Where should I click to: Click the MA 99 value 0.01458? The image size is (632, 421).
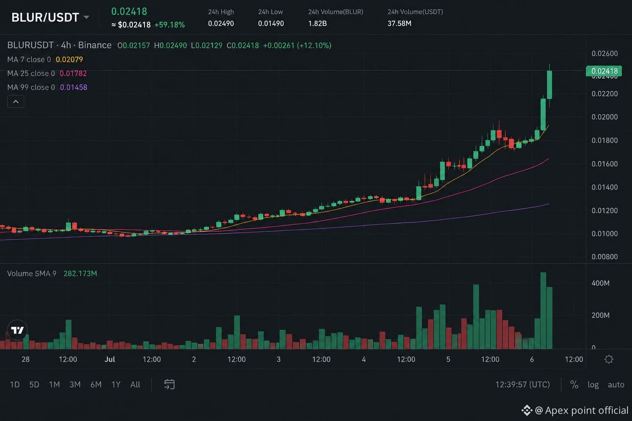(74, 87)
